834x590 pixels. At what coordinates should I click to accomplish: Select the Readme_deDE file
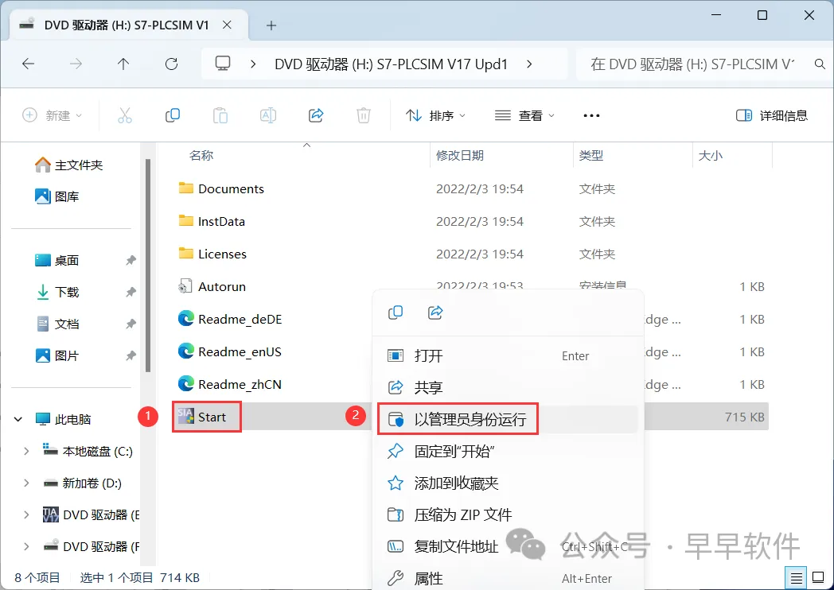coord(229,320)
